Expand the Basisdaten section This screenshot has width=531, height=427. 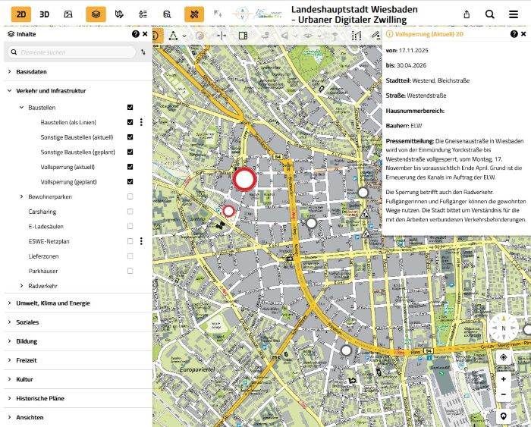(x=9, y=72)
